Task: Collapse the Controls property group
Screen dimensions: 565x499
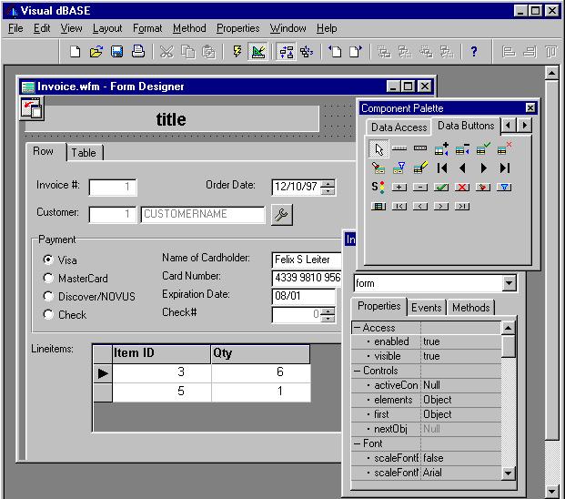Action: pos(357,371)
